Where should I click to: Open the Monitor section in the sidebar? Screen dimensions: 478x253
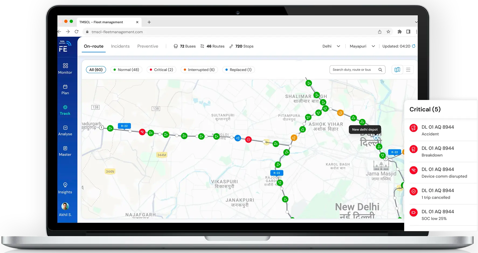tap(65, 68)
